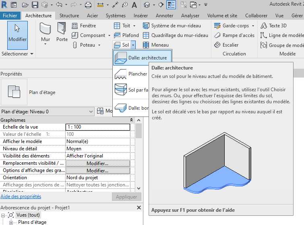Image resolution: width=304 pixels, height=225 pixels.
Task: Click the Poteau column tool
Action: tap(84, 45)
